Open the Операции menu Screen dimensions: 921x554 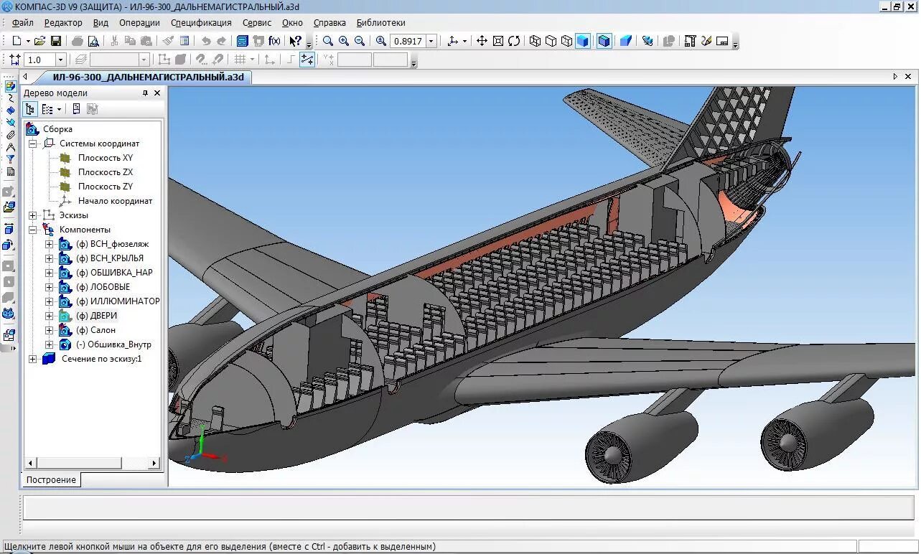pos(139,22)
